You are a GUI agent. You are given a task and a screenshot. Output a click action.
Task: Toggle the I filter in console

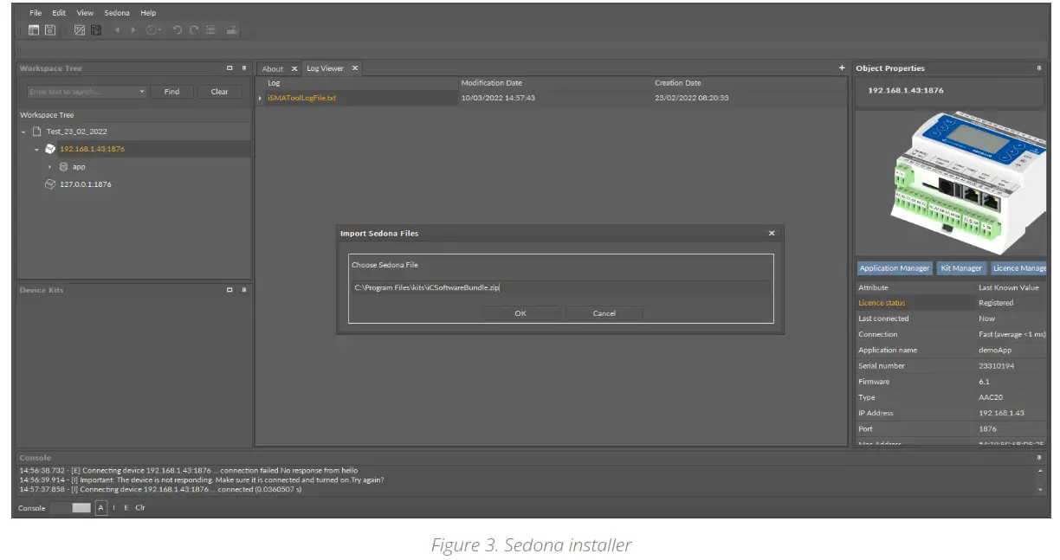pos(113,508)
